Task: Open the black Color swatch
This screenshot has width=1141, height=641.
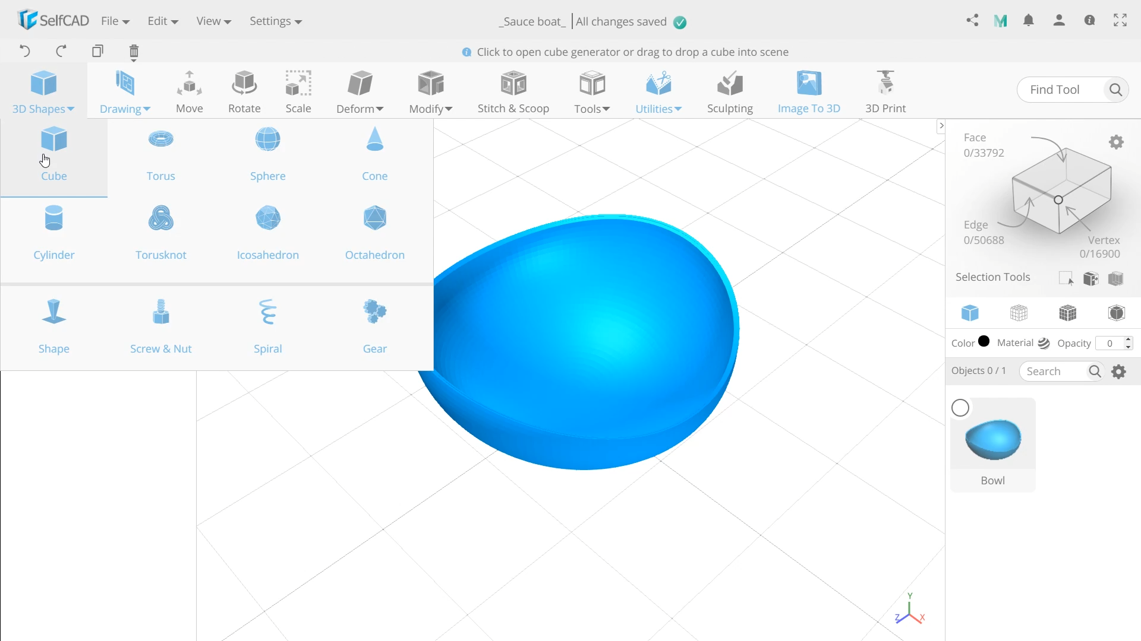Action: point(984,341)
